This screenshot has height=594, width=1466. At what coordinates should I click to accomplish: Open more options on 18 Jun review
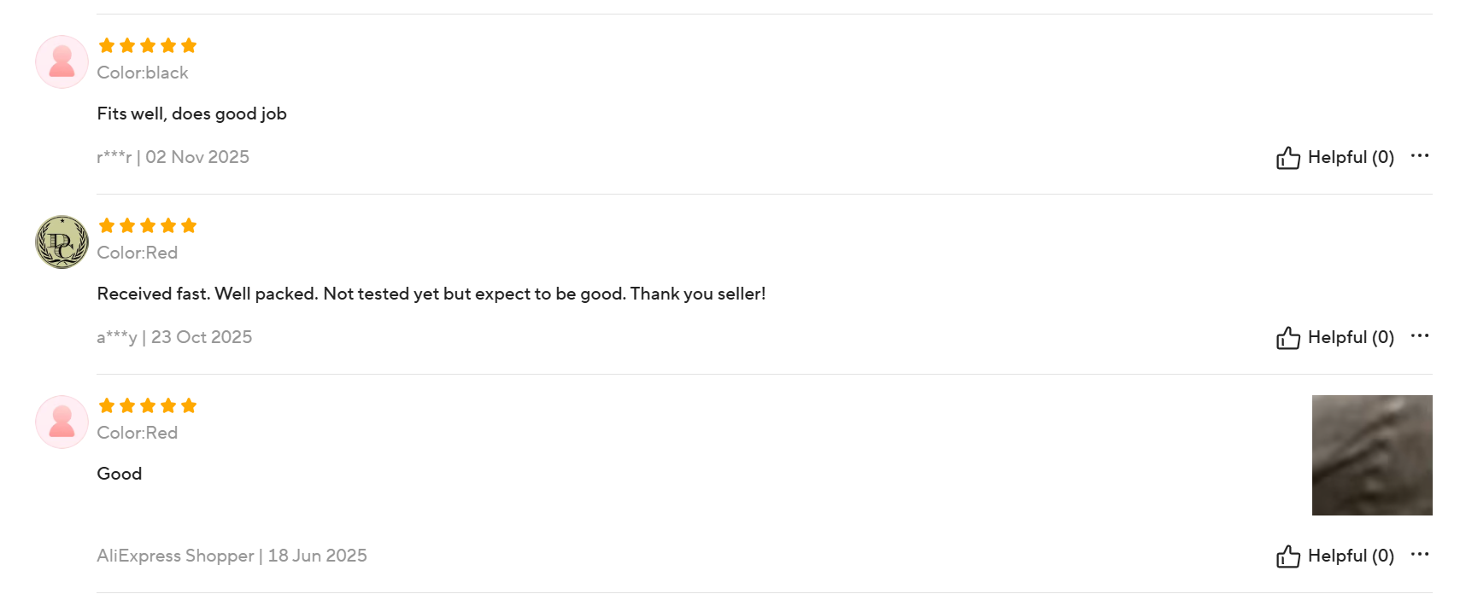(x=1419, y=554)
